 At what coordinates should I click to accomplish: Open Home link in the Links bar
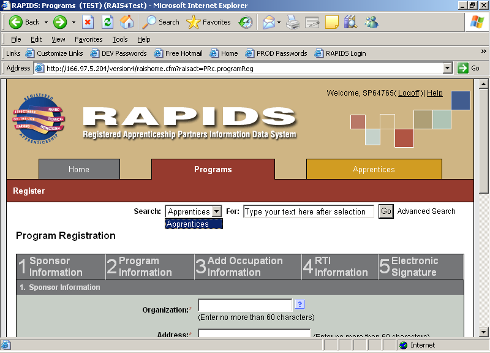(224, 53)
